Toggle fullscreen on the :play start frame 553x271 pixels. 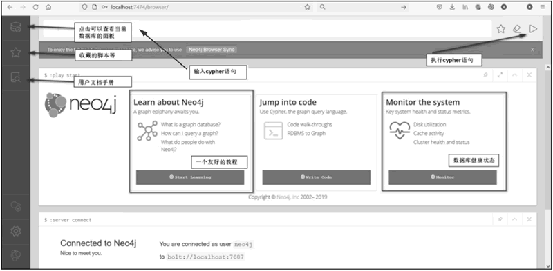[500, 75]
